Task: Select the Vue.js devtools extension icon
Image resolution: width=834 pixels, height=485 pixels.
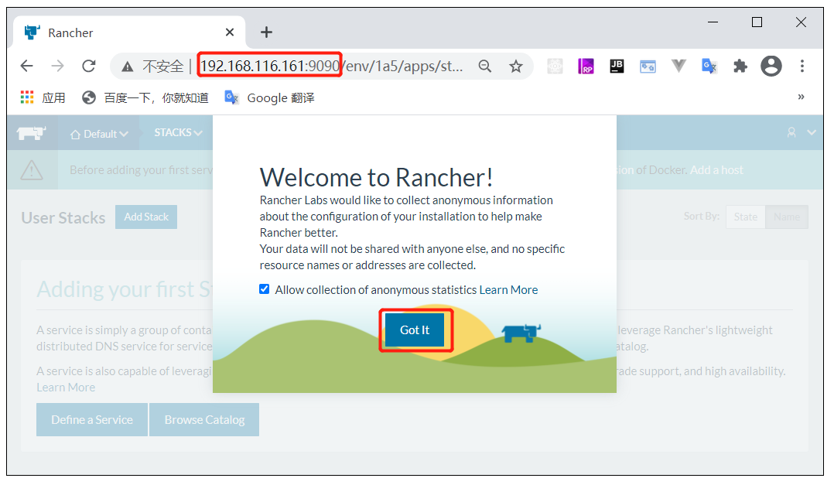Action: 678,67
